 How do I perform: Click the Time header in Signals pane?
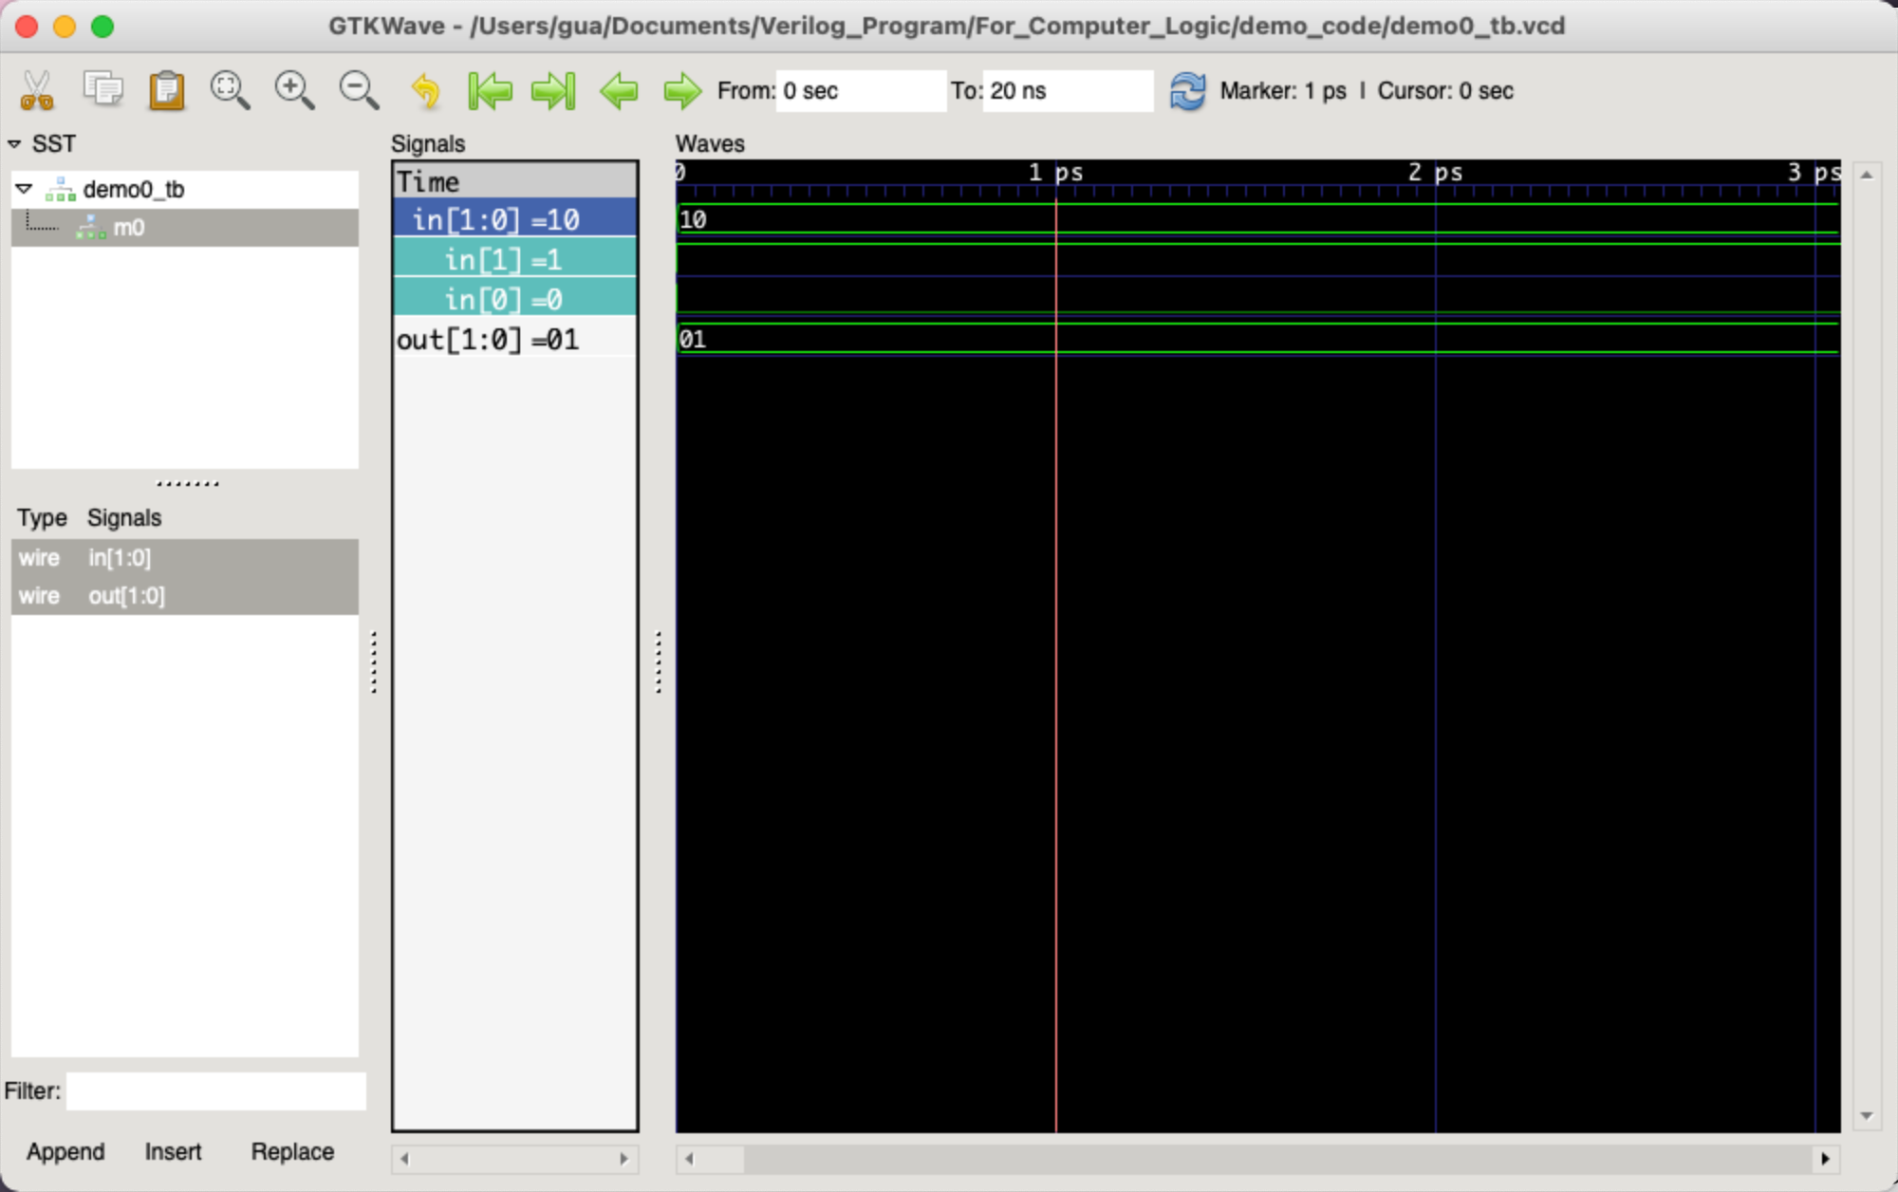click(x=515, y=180)
